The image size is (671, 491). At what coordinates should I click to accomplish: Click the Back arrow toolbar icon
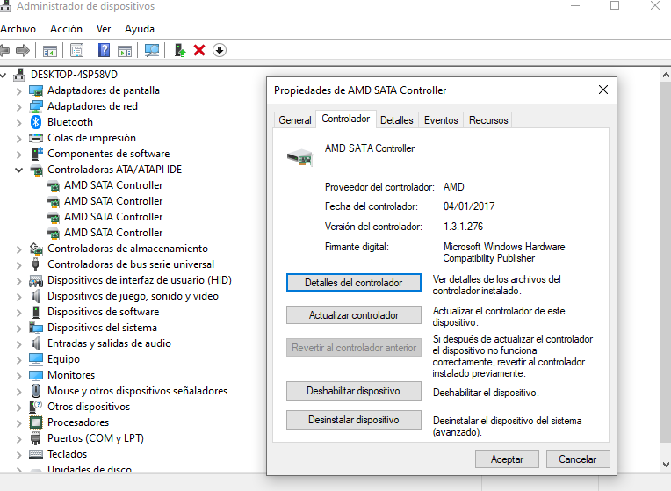point(4,51)
